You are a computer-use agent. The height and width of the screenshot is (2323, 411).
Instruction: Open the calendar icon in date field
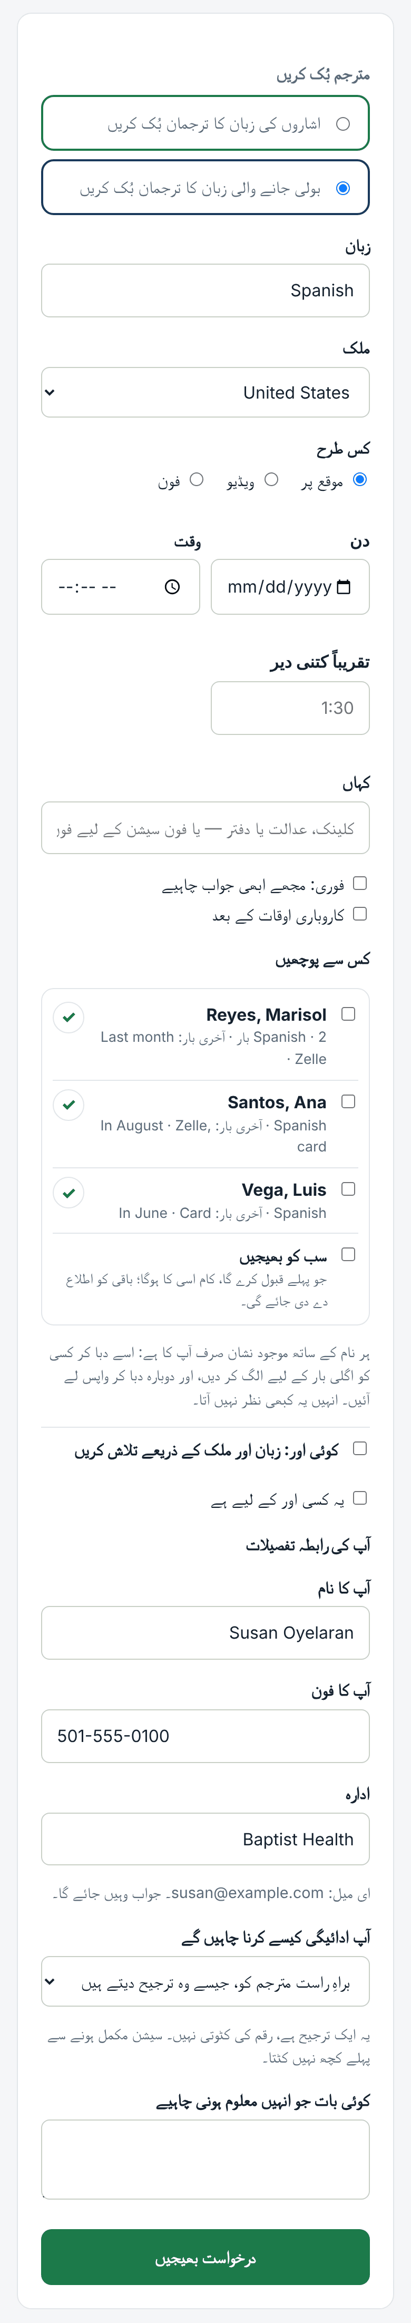(x=344, y=587)
